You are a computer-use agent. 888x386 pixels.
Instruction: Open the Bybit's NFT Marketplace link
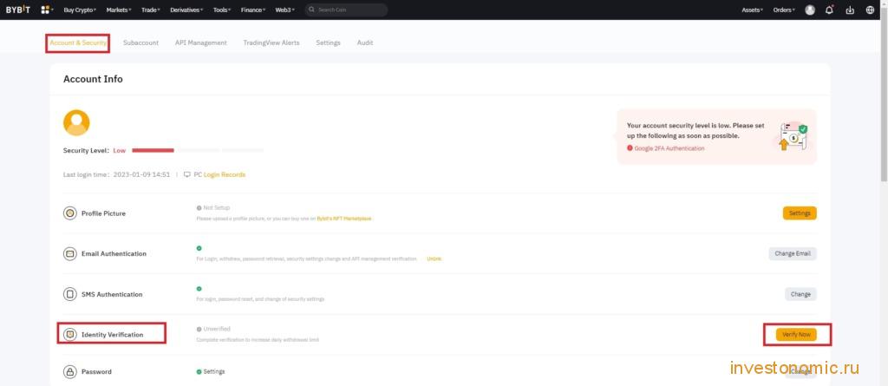click(344, 219)
